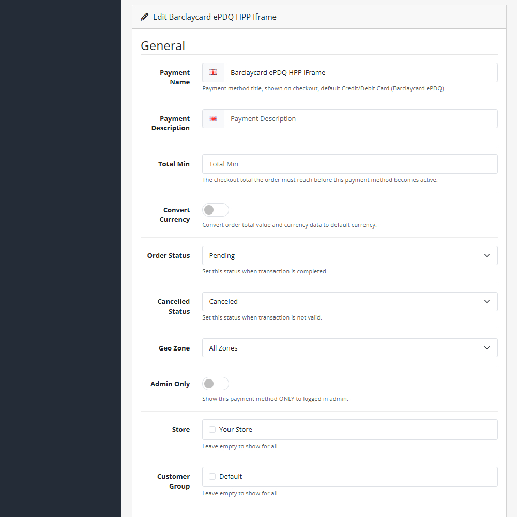Click the General section heading
Image resolution: width=517 pixels, height=517 pixels.
163,46
